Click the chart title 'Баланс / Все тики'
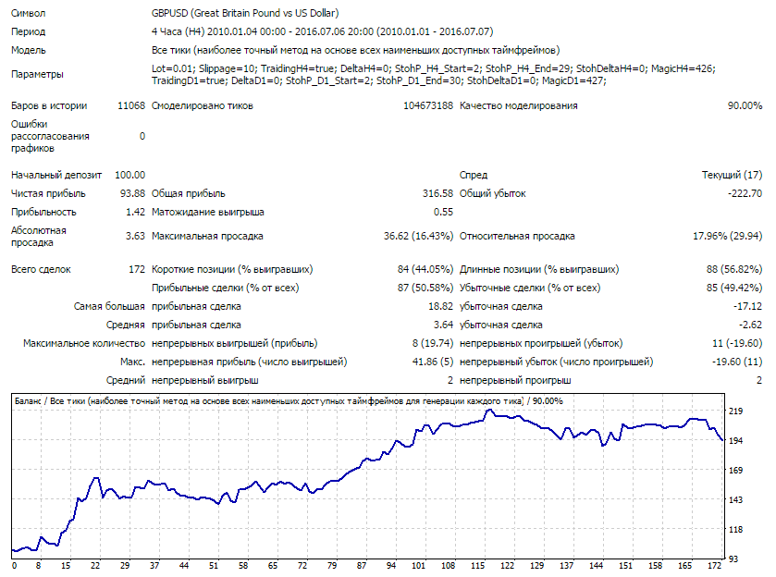The image size is (776, 577). 50,400
